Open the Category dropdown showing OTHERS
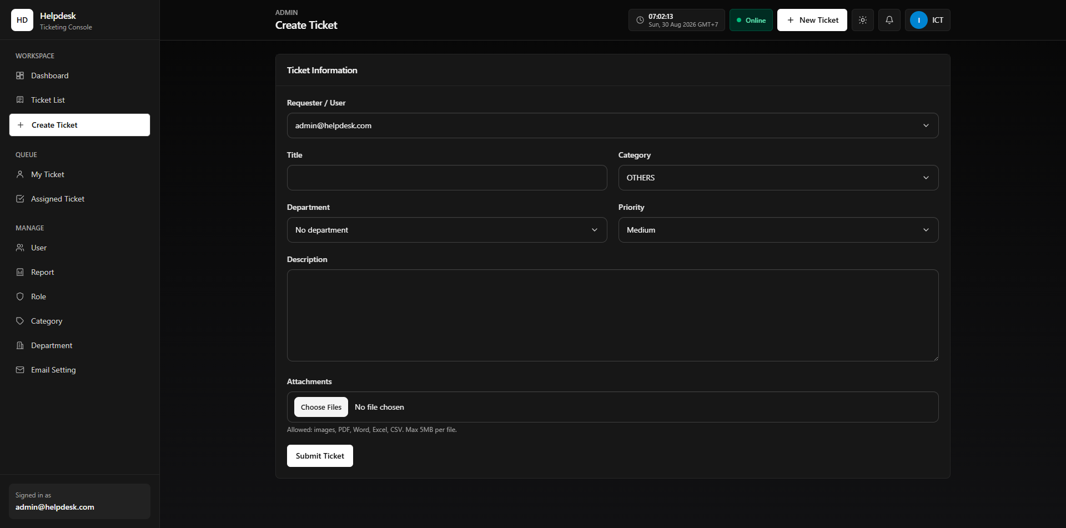 pyautogui.click(x=778, y=178)
